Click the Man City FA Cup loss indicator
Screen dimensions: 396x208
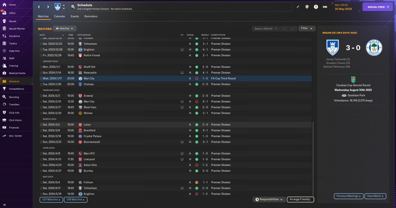click(x=196, y=79)
